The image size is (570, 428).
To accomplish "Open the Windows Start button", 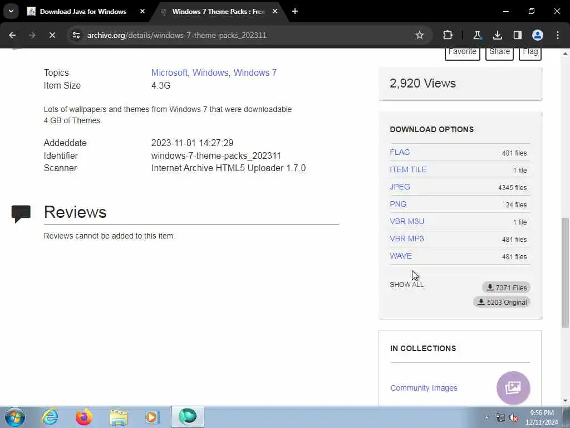I will (x=15, y=417).
